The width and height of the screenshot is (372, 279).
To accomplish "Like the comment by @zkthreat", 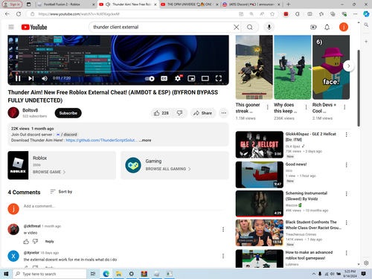I will coord(26,241).
